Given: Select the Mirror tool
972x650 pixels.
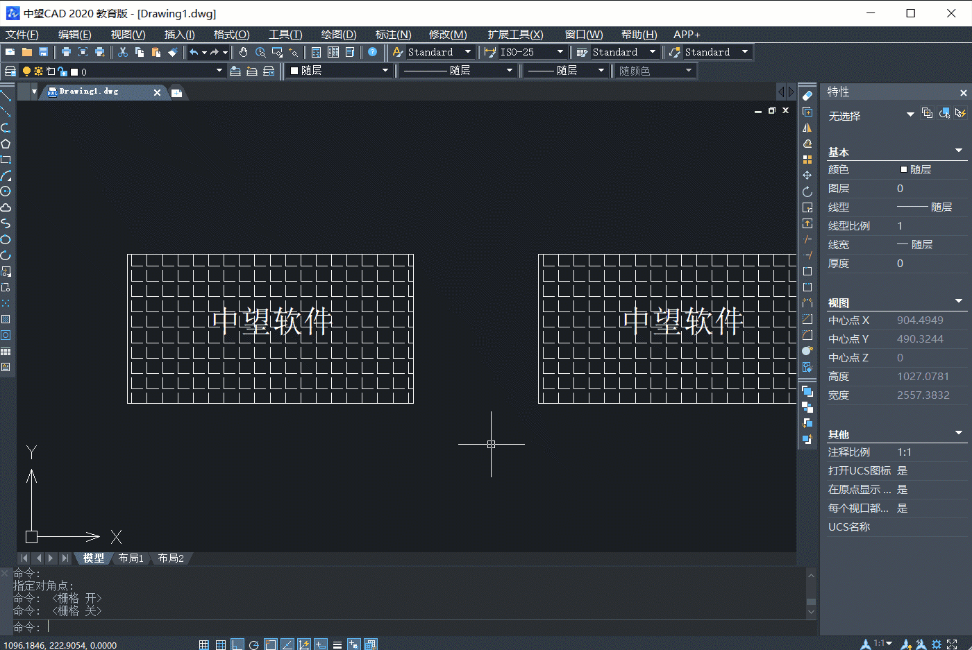Looking at the screenshot, I should click(x=807, y=128).
